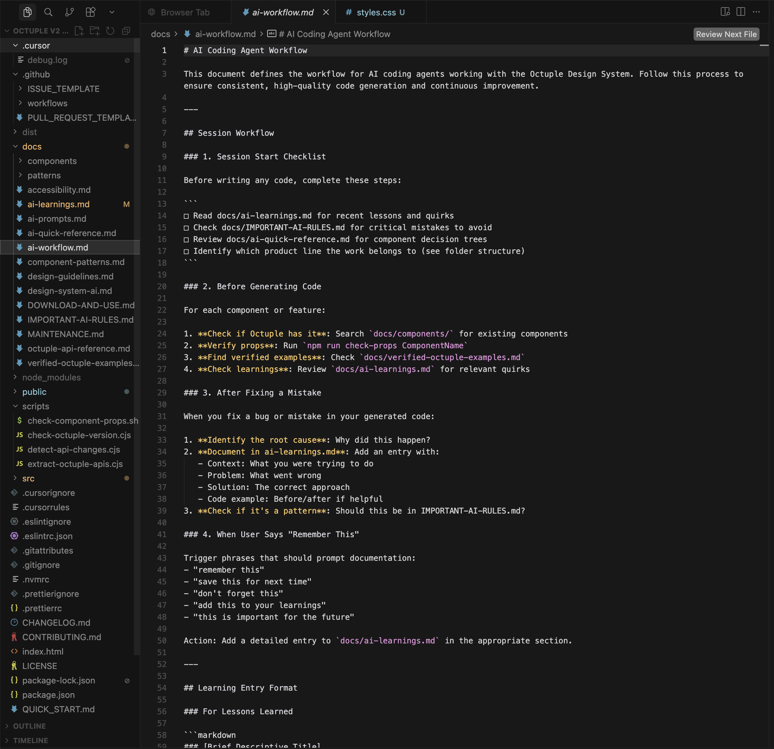Select ai-learnings.md in the file tree
Viewport: 774px width, 749px height.
(58, 204)
